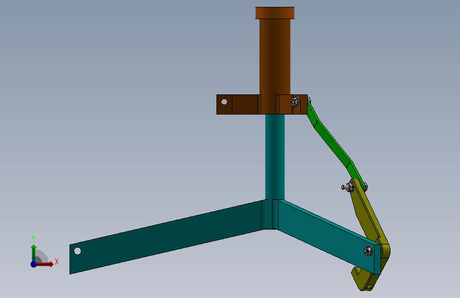Select the nut at the teal right arm end
Image resolution: width=460 pixels, height=298 pixels.
[x=368, y=251]
